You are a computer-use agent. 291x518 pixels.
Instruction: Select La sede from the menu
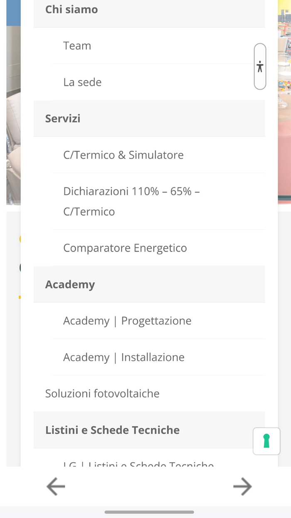tap(82, 82)
